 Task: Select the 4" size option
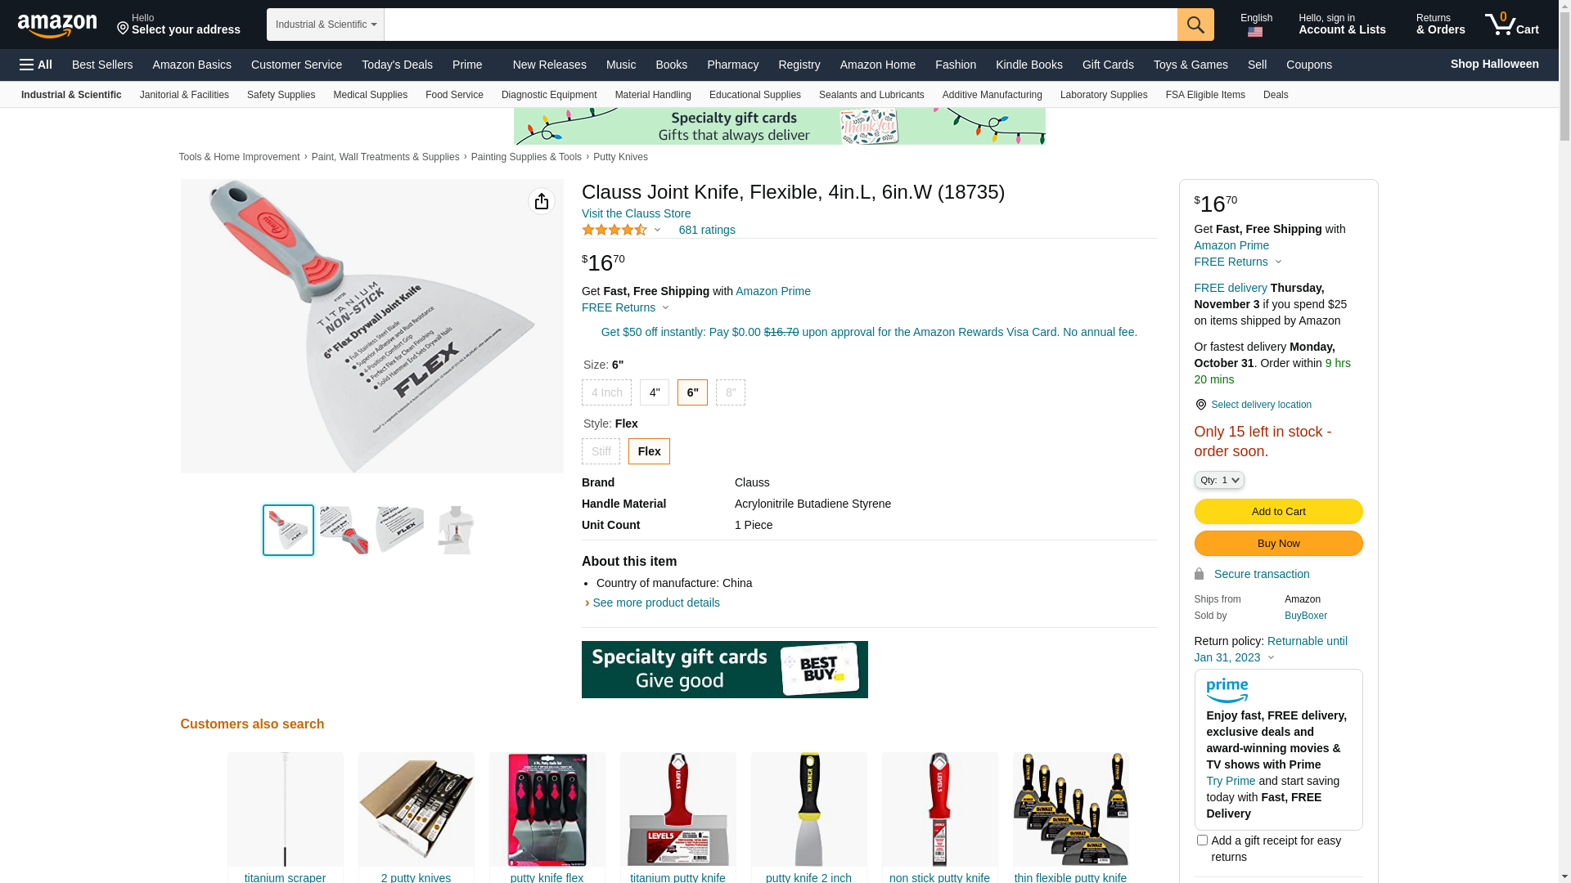click(x=655, y=392)
